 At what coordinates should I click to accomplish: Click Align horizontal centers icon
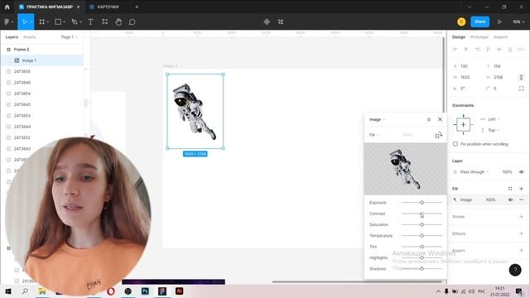pos(465,50)
